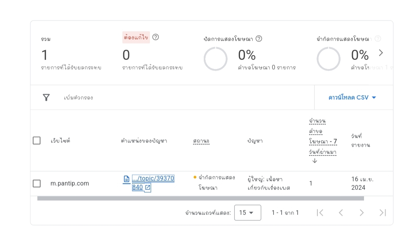Tick the m.pantip.com row checkbox
The height and width of the screenshot is (239, 416).
coord(37,183)
